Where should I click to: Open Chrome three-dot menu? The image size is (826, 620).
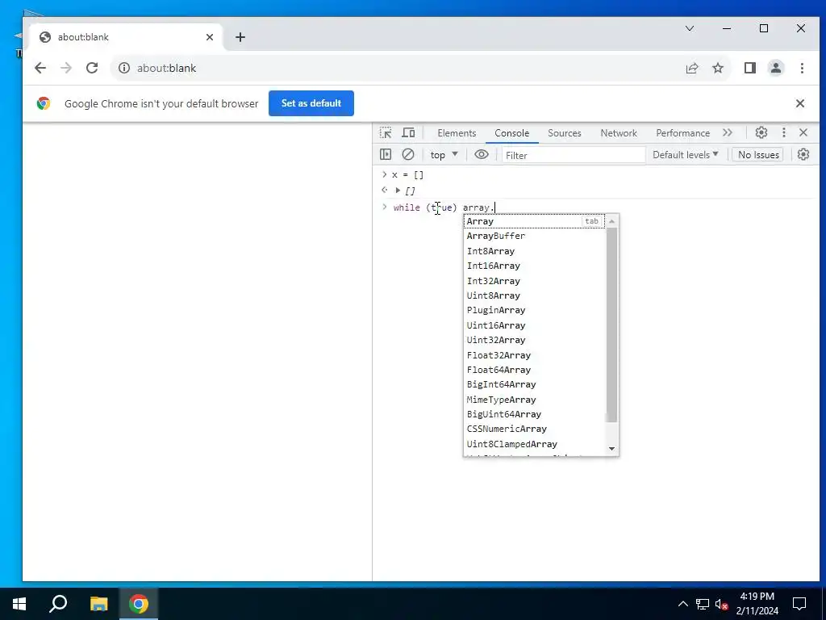[x=803, y=68]
